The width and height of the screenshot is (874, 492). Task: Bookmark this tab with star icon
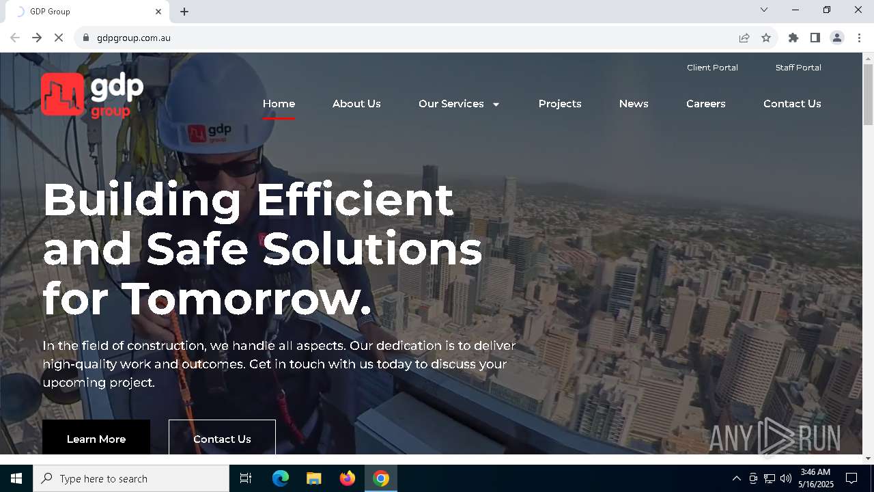coord(766,38)
